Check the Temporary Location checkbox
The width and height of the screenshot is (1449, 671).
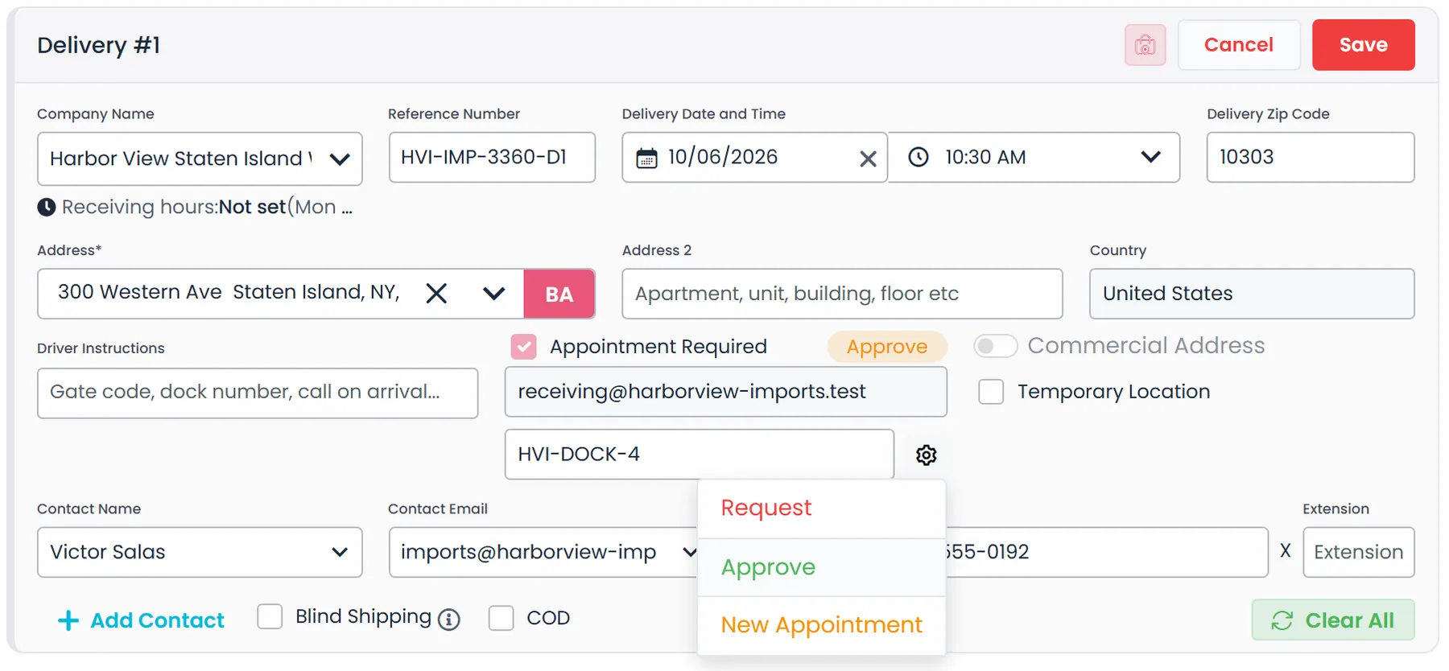[x=991, y=392]
